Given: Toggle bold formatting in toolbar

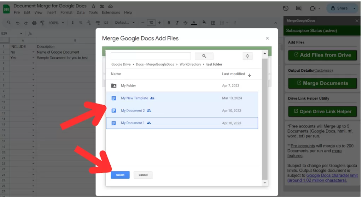Looking at the screenshot, I should pos(169,23).
